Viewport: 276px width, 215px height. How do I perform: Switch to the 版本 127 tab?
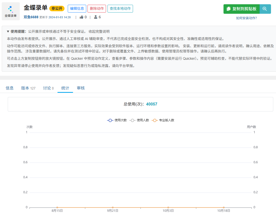(x=28, y=88)
